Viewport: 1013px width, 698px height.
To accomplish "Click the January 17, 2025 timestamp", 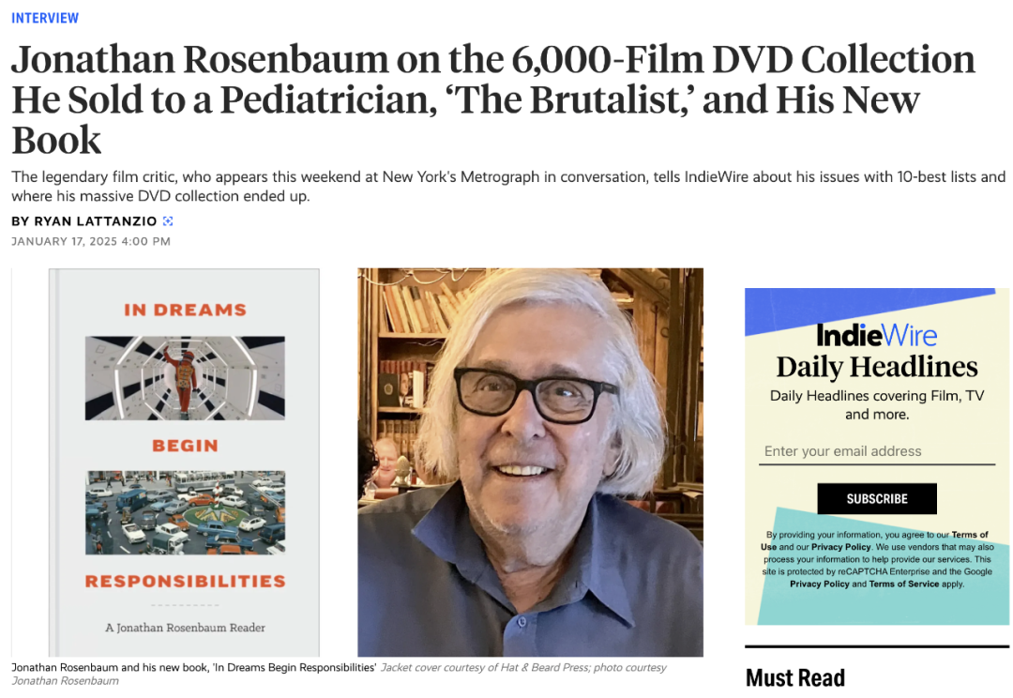I will tap(91, 241).
